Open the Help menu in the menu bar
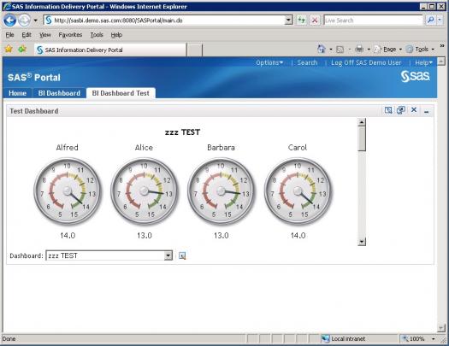Image resolution: width=449 pixels, height=346 pixels. (116, 35)
